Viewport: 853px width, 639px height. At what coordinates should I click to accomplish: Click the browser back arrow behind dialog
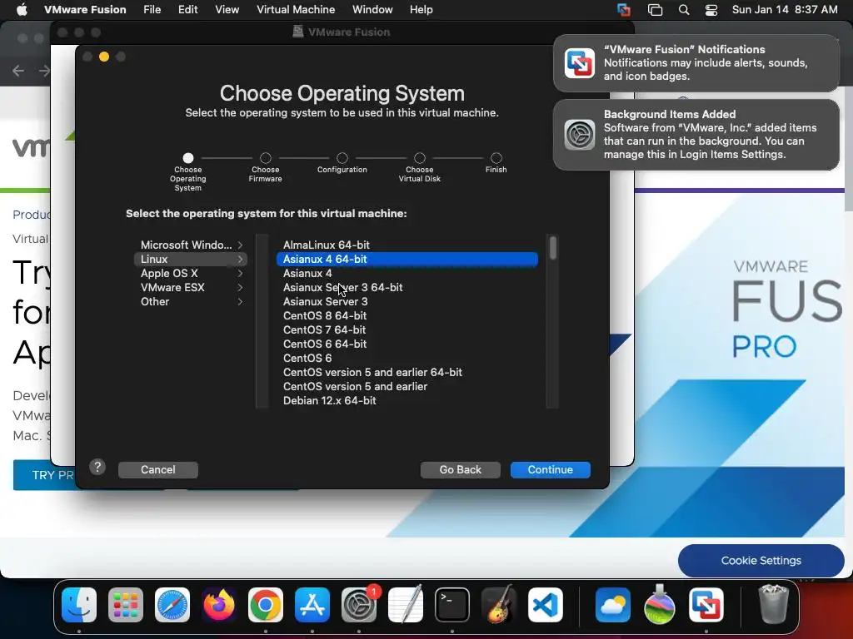coord(18,72)
